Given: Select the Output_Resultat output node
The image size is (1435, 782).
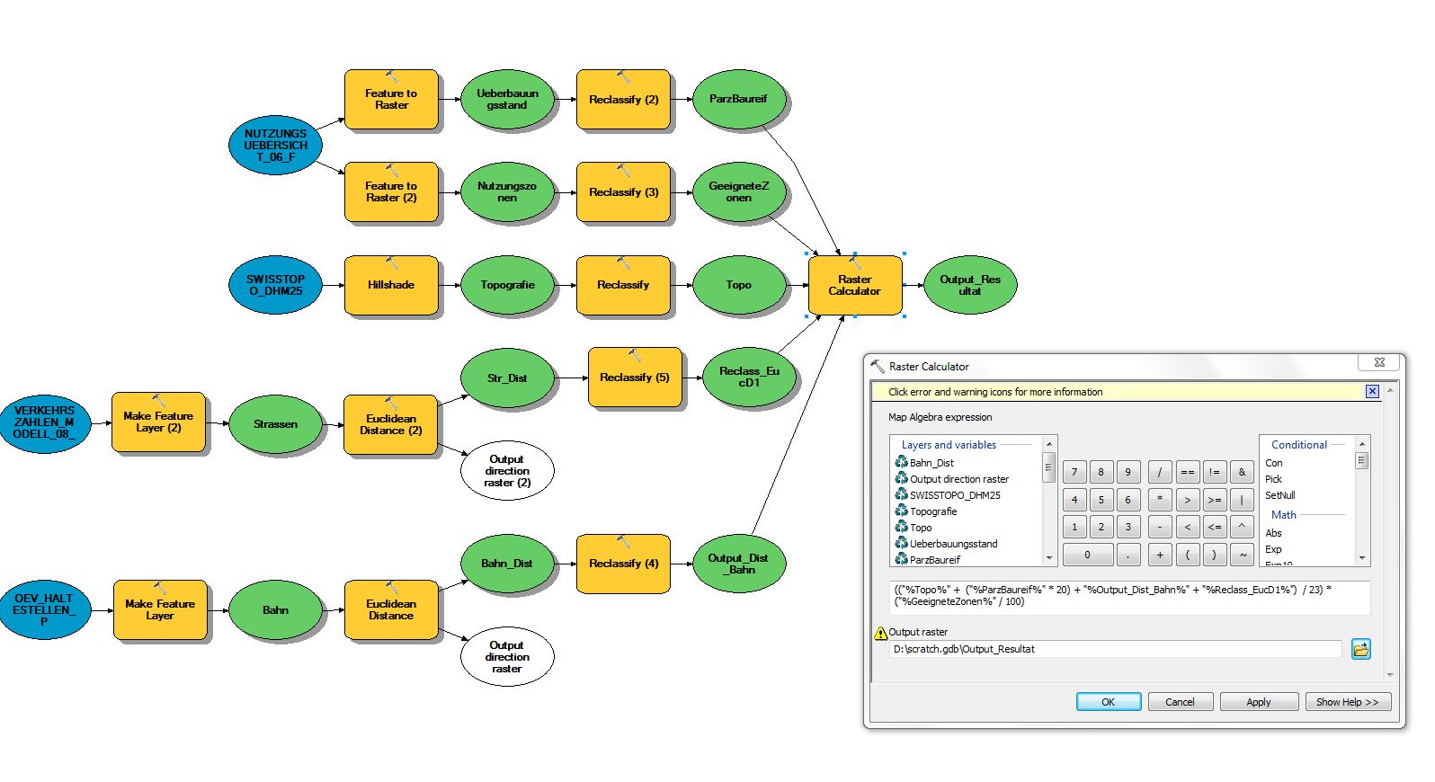Looking at the screenshot, I should (969, 286).
